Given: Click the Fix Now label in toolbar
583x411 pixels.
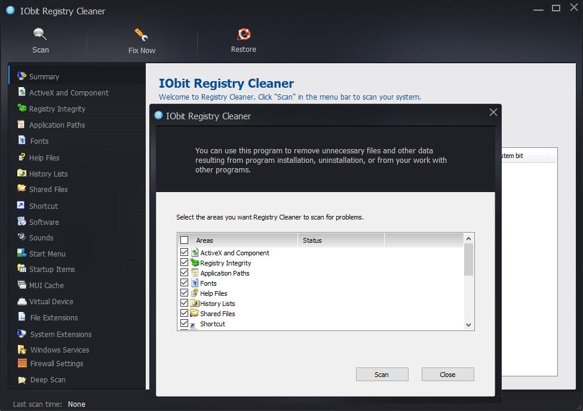Looking at the screenshot, I should [142, 51].
